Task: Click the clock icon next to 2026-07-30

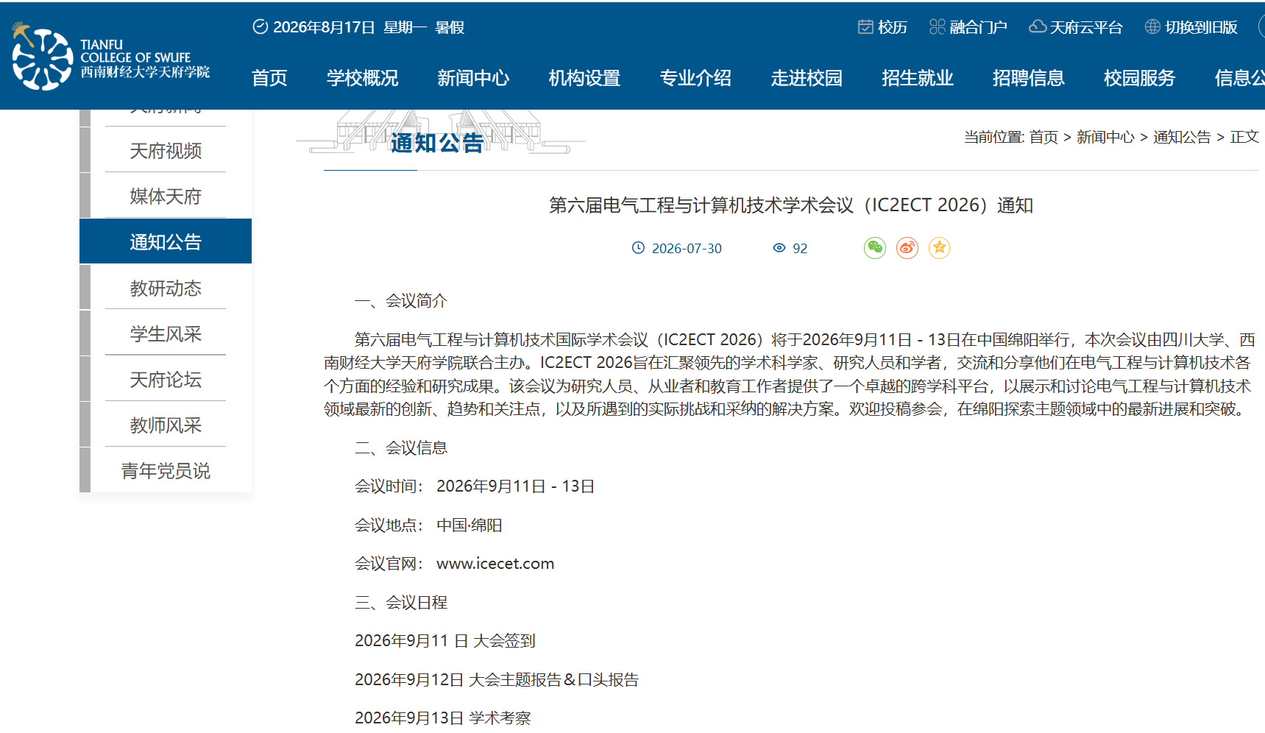Action: (638, 248)
